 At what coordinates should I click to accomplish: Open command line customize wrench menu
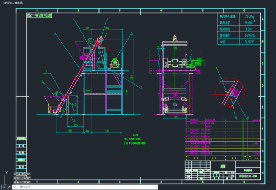pos(9,187)
